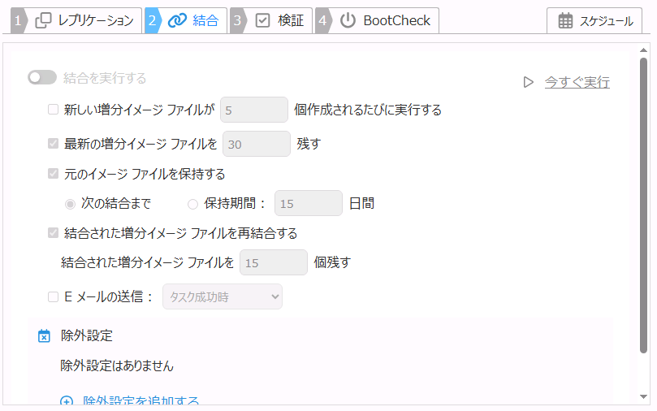657x411 pixels.
Task: Click the checkmark icon on 検証 tab
Action: click(262, 21)
